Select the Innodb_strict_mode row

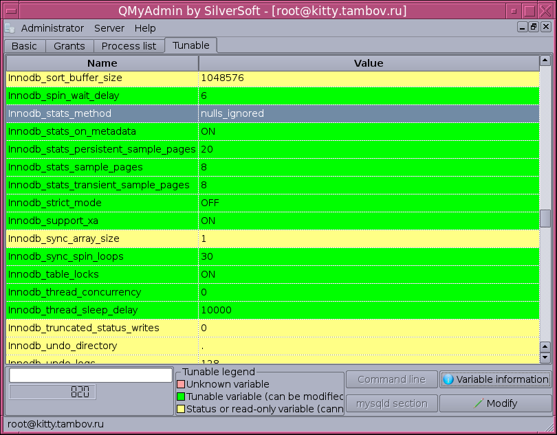point(103,203)
